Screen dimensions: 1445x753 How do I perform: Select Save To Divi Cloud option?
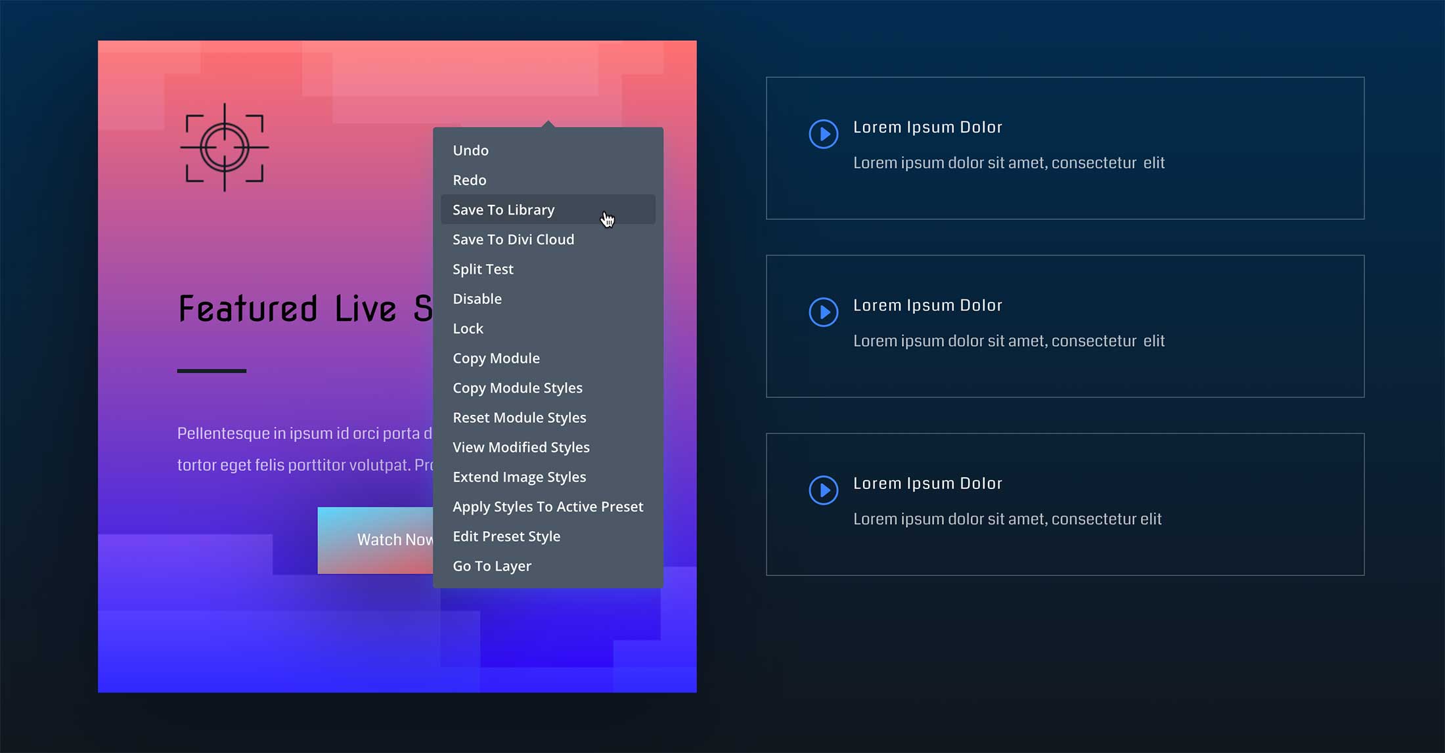click(513, 240)
